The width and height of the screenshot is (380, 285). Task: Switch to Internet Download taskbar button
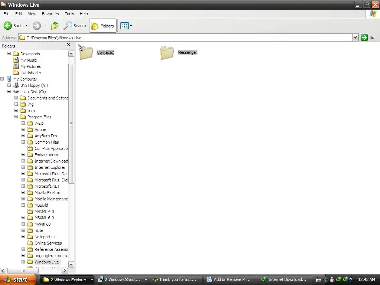pyautogui.click(x=284, y=279)
